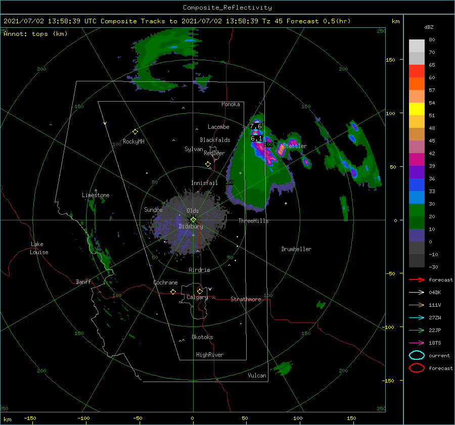Click the 7.6 storm top annotation

point(256,126)
